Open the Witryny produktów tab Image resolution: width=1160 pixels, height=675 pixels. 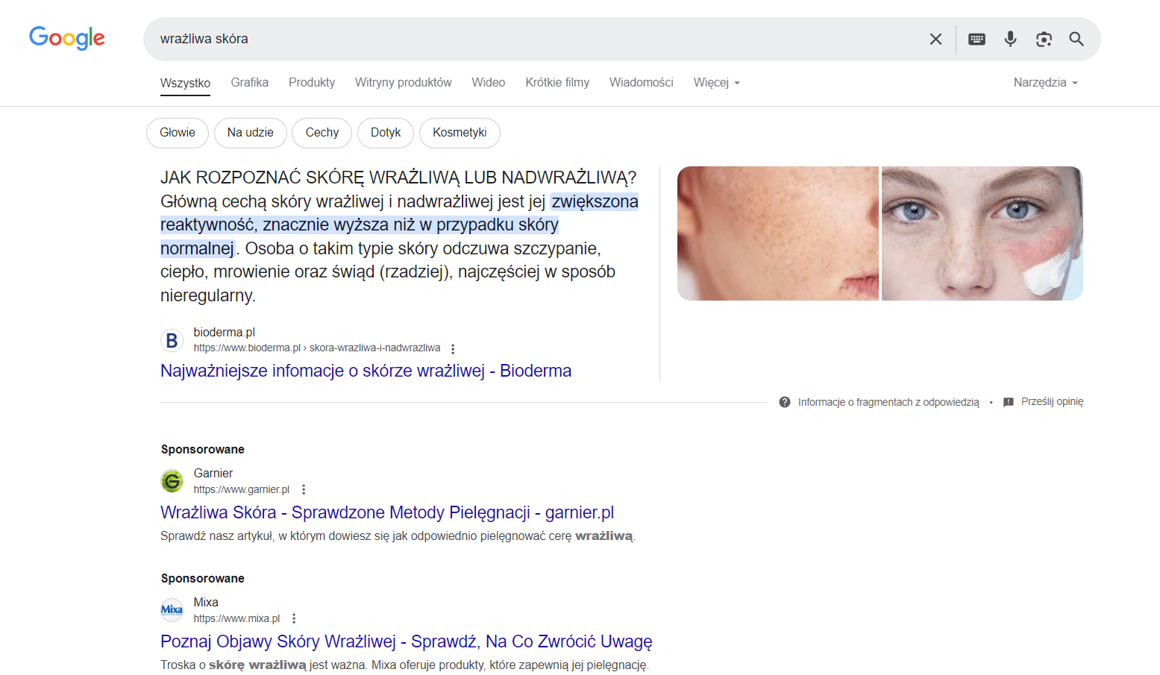(x=403, y=82)
